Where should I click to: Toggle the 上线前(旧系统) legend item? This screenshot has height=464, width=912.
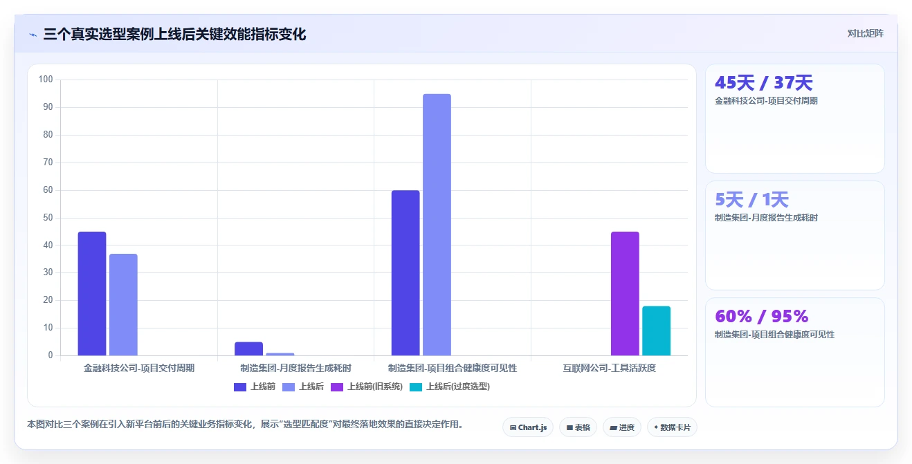click(367, 387)
